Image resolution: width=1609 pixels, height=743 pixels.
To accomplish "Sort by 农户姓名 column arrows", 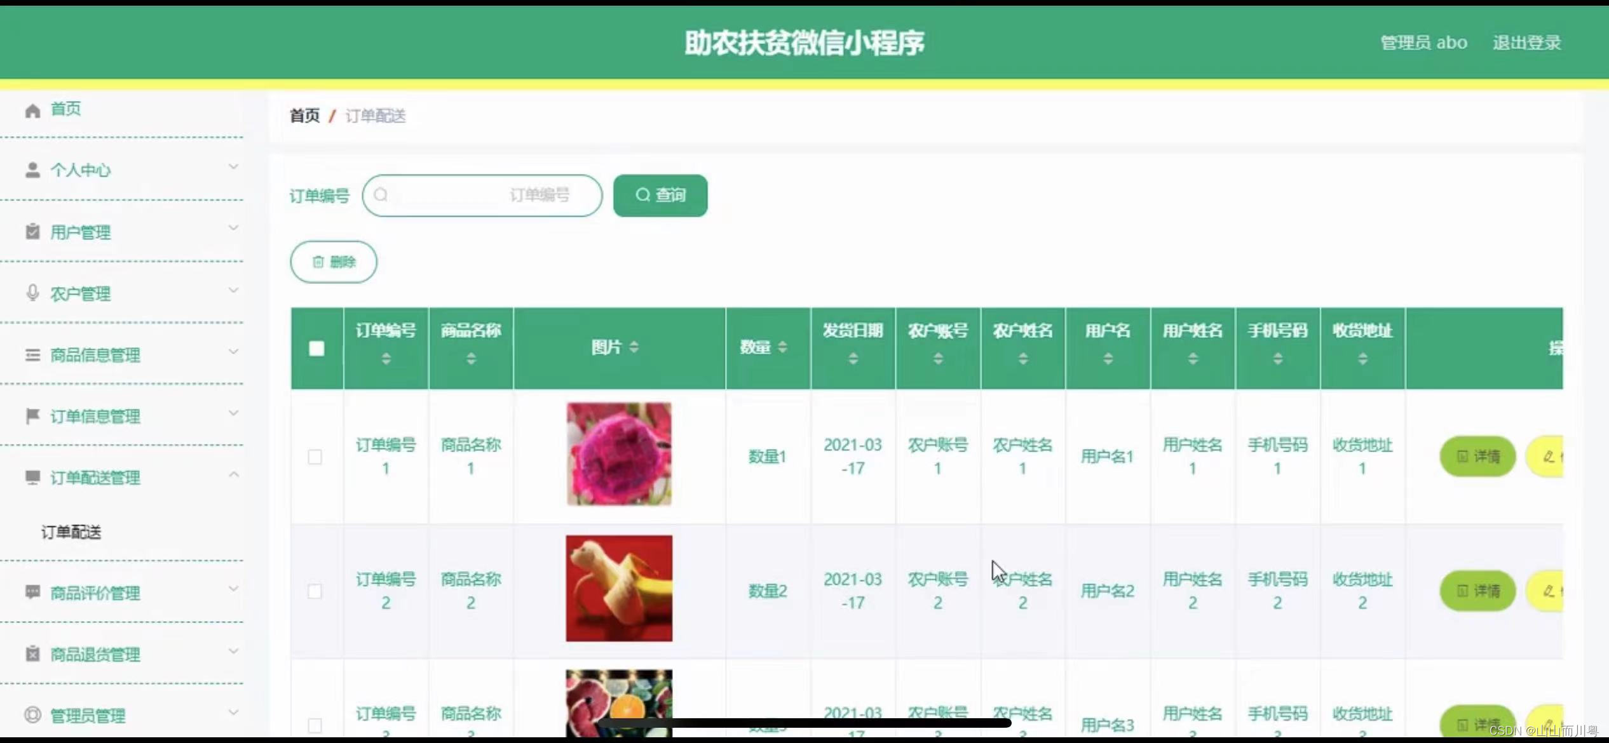I will pos(1023,359).
